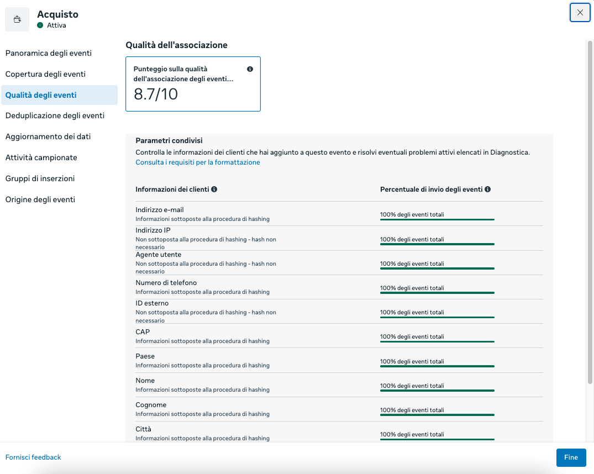Click the 8.7/10 quality score card
594x474 pixels.
coord(193,84)
